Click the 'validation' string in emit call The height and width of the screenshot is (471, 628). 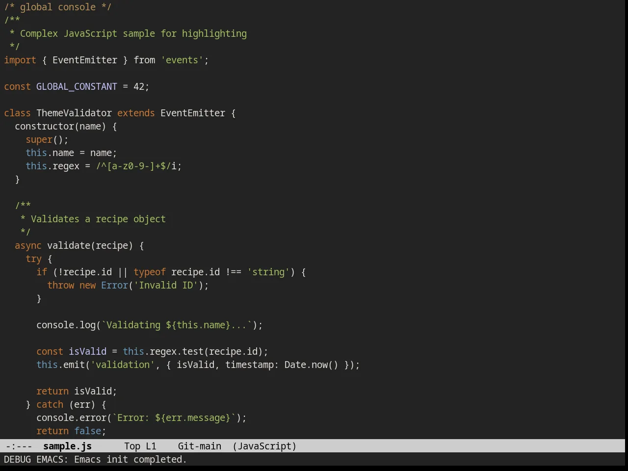123,365
